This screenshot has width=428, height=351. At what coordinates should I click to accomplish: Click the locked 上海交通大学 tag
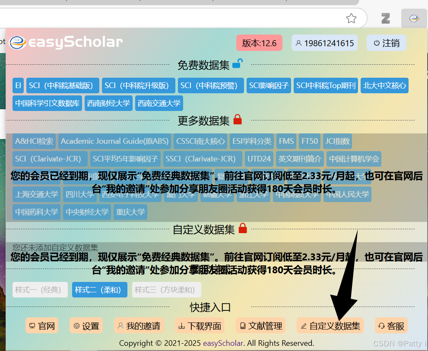point(37,194)
